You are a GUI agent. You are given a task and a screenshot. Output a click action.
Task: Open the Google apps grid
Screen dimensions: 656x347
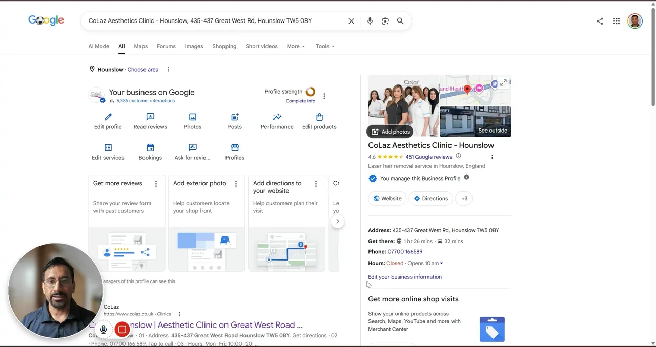pyautogui.click(x=617, y=21)
